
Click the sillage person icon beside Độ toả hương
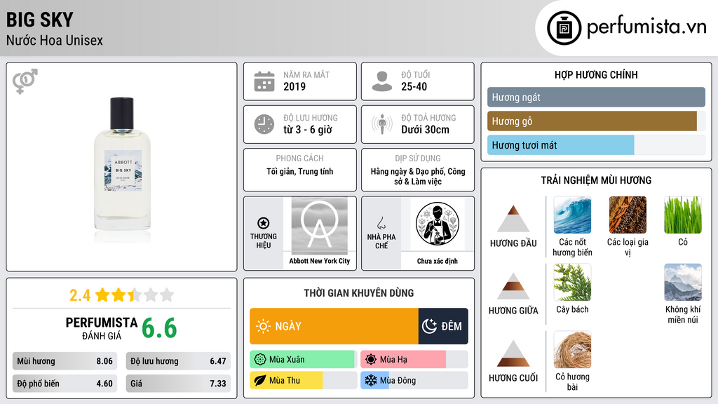382,124
